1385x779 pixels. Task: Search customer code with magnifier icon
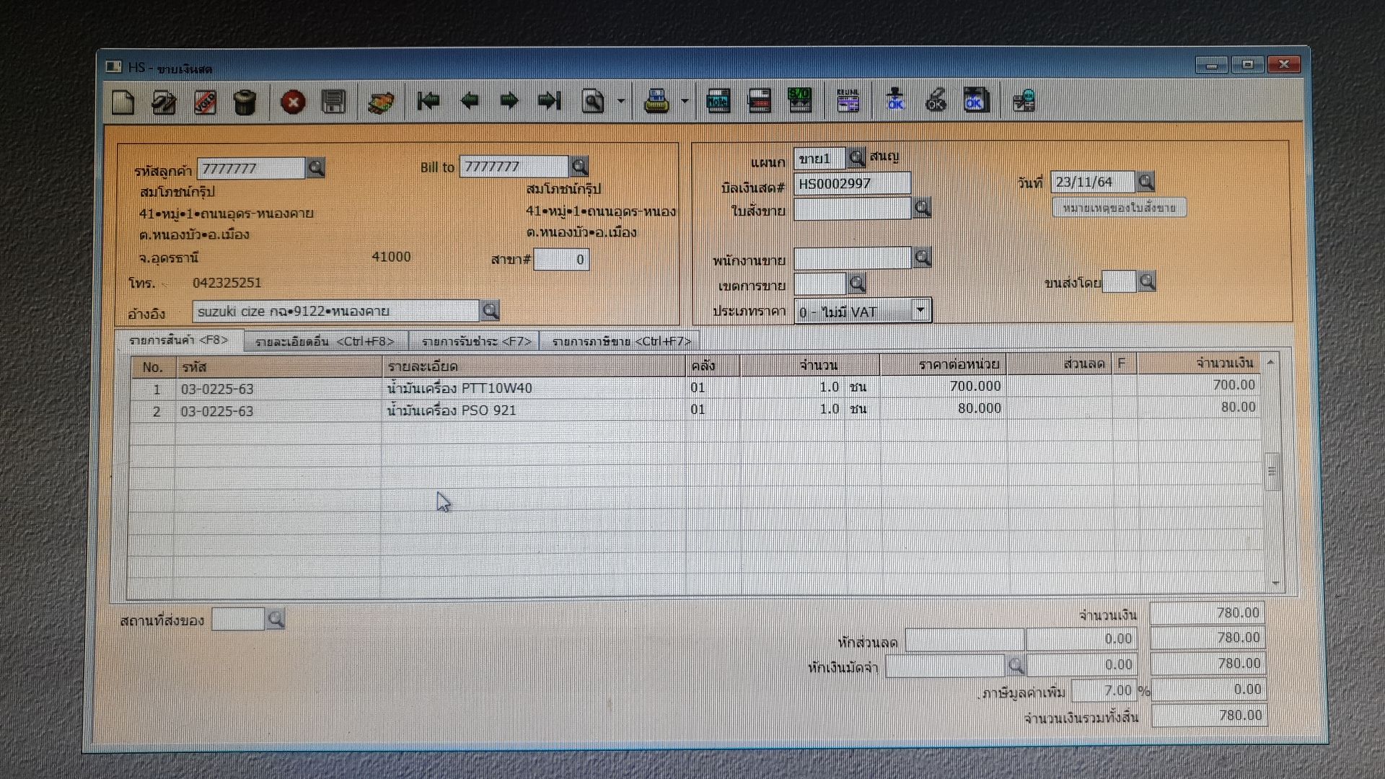[x=315, y=168]
